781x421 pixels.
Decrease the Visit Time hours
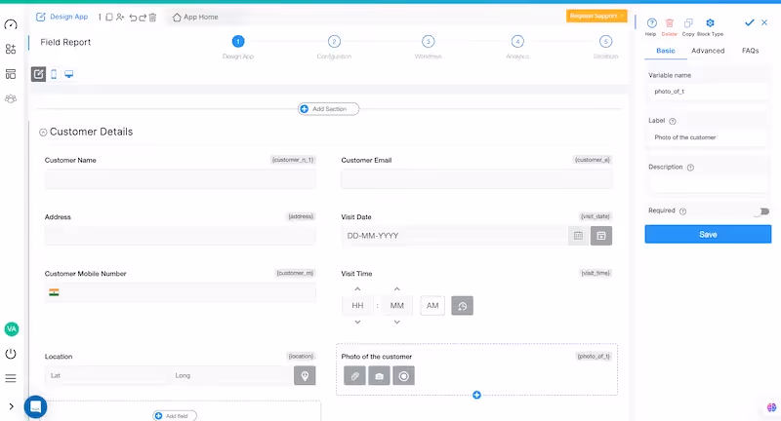[x=357, y=323]
